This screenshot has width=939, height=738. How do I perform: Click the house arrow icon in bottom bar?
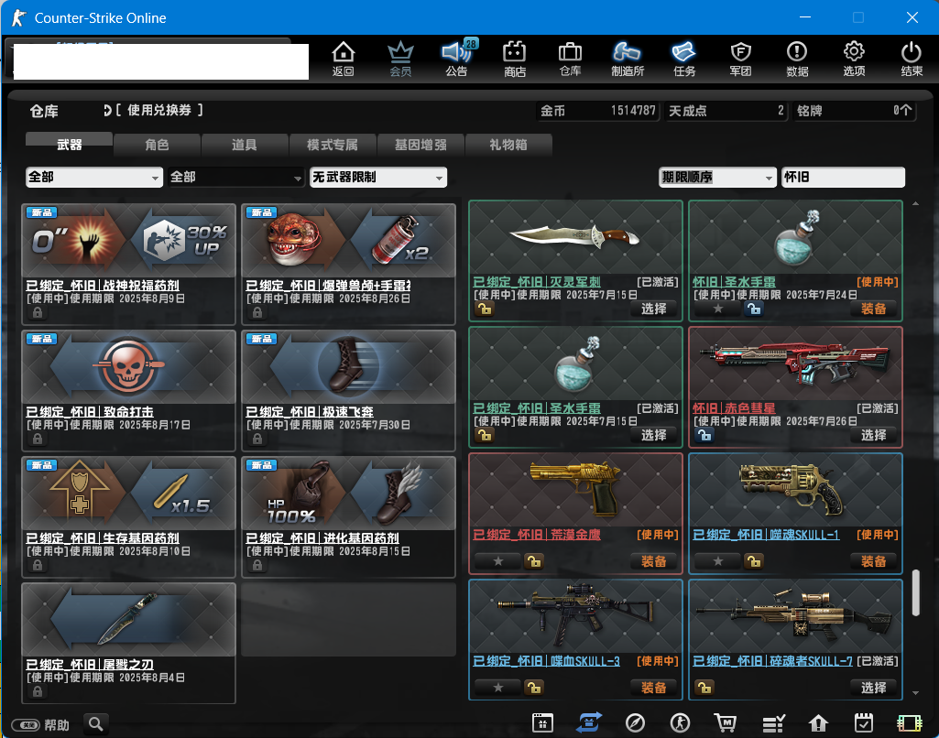click(x=818, y=723)
